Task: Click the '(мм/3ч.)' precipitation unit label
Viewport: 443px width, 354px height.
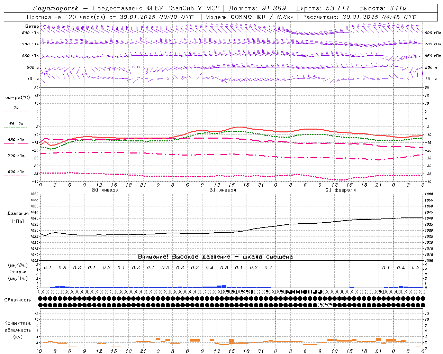Action: pos(18,265)
